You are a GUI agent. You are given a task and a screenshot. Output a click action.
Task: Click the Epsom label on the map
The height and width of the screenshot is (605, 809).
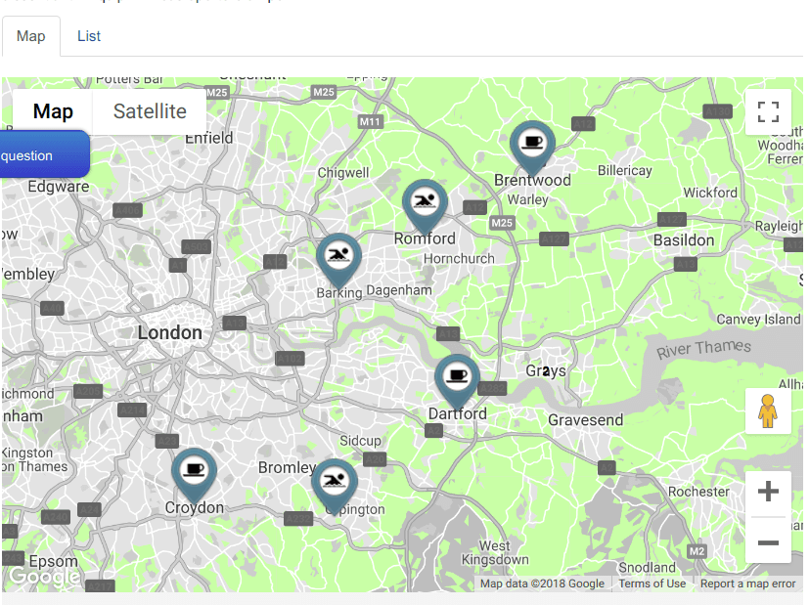pyautogui.click(x=53, y=561)
